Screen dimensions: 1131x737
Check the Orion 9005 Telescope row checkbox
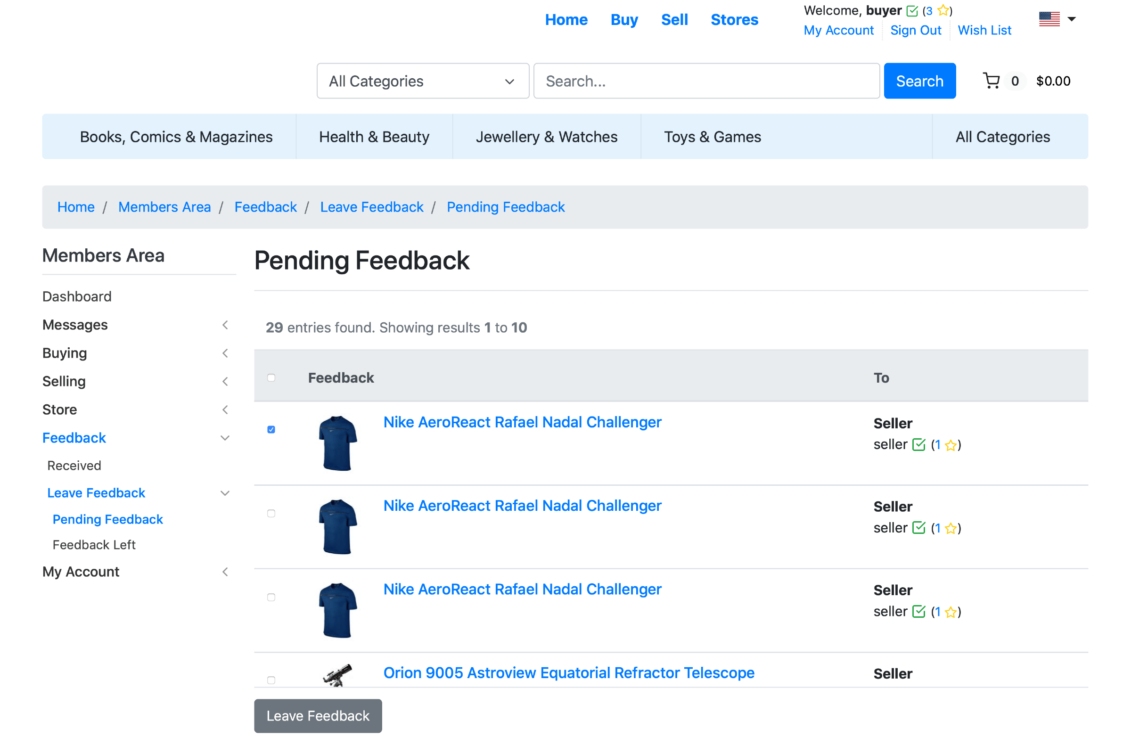coord(271,680)
